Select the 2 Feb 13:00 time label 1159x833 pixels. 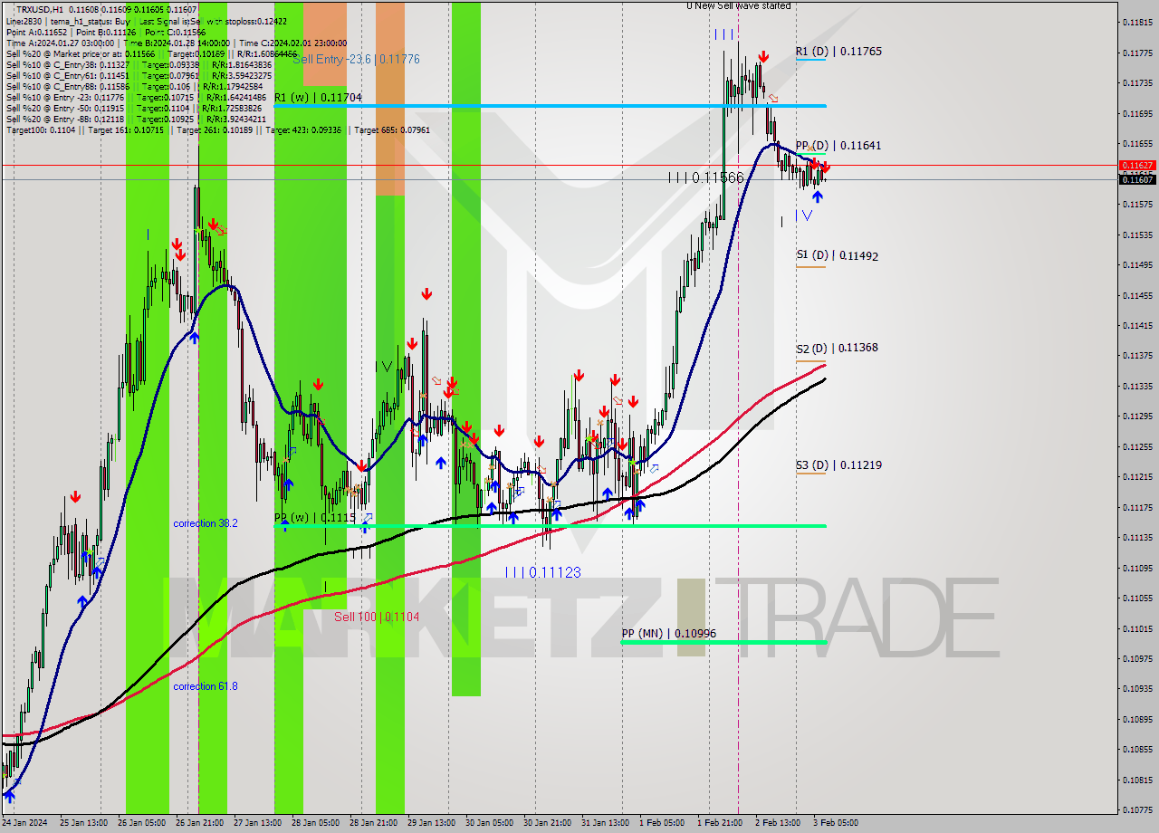tap(778, 823)
